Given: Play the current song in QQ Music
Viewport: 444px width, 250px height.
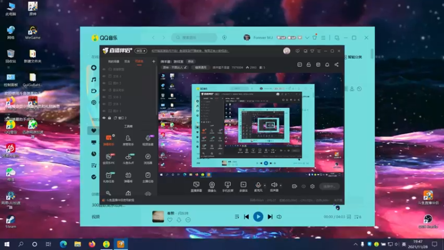Looking at the screenshot, I should click(x=258, y=217).
